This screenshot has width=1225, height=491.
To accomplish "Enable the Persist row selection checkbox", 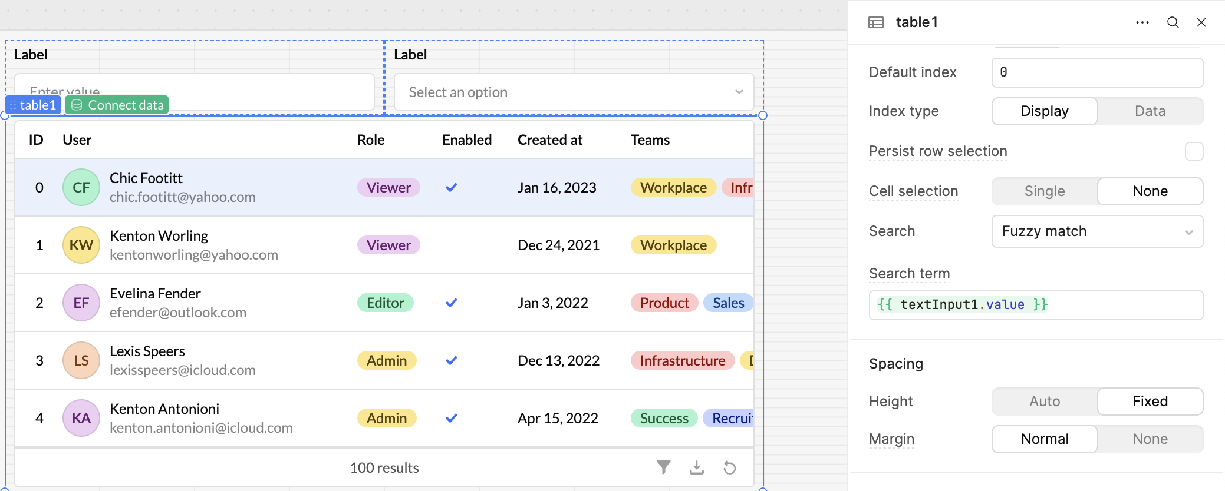I will point(1194,151).
